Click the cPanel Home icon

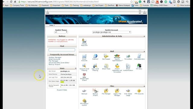pos(48,12)
